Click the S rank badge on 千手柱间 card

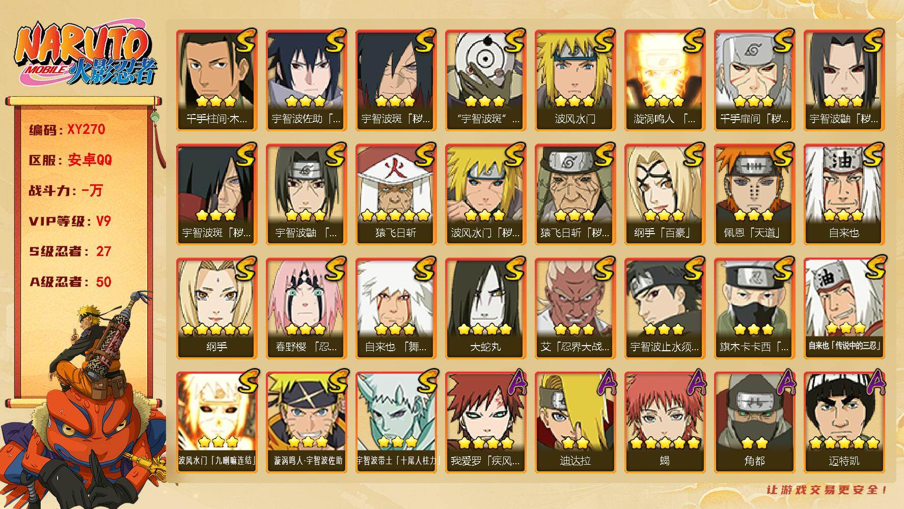click(x=245, y=41)
